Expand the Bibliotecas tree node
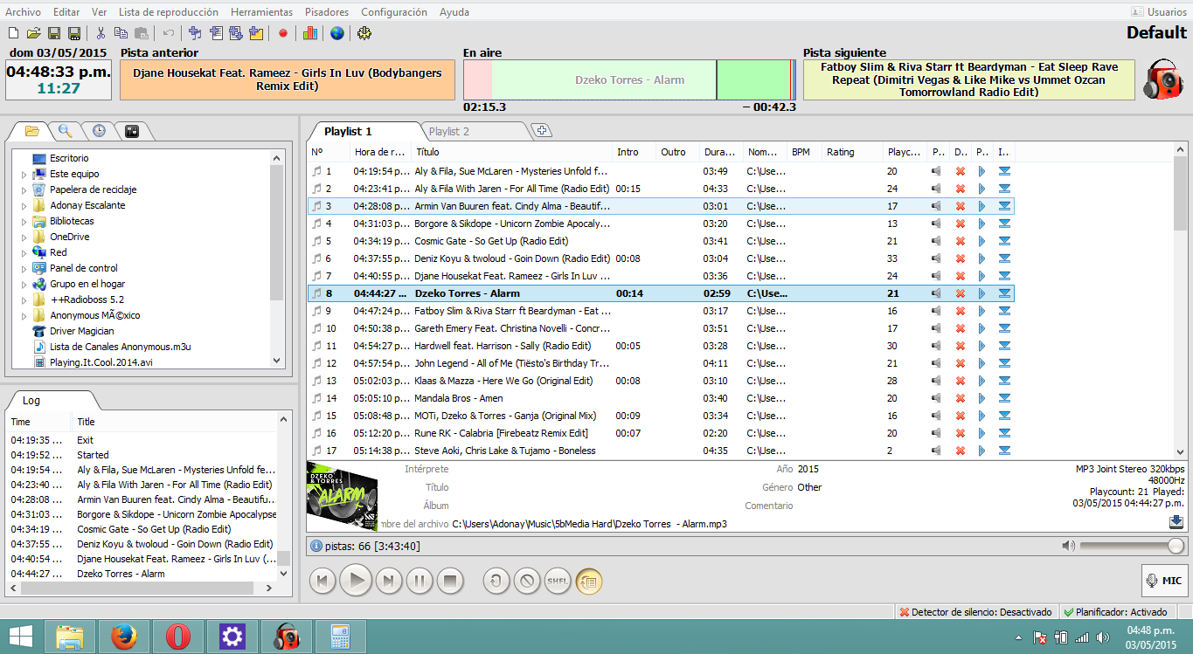The width and height of the screenshot is (1193, 654). tap(24, 222)
